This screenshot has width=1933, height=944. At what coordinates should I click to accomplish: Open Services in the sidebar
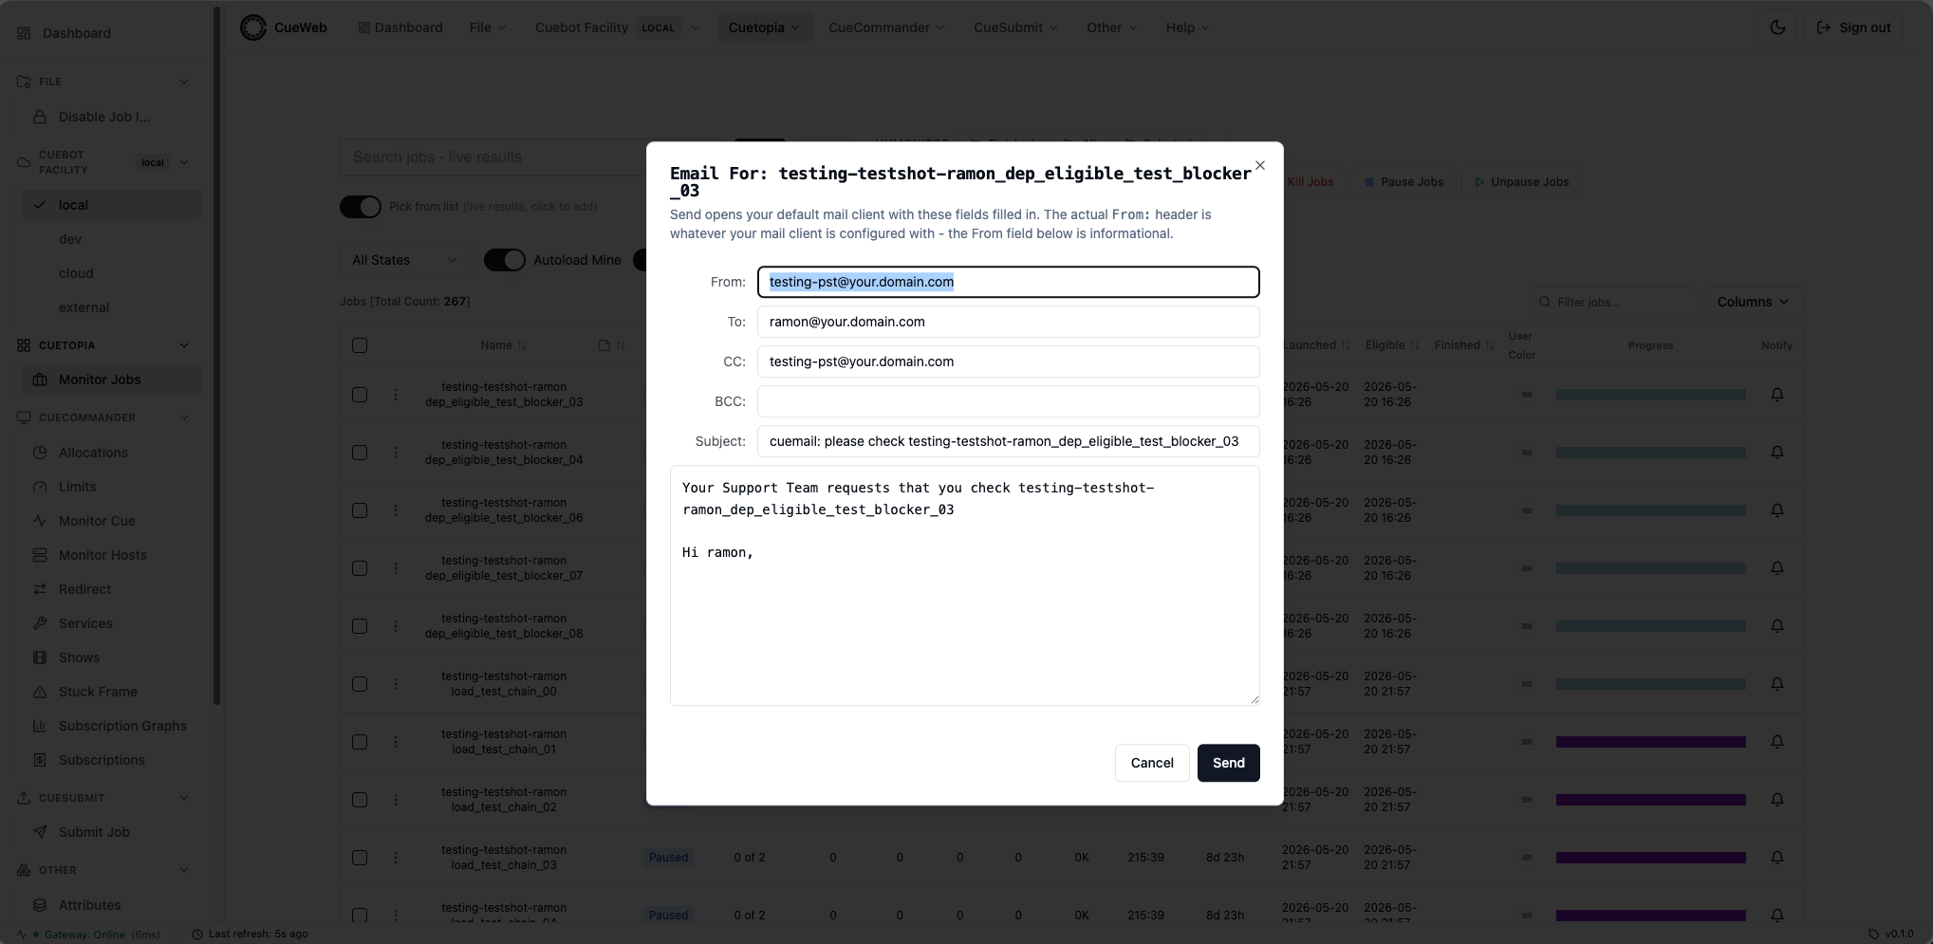(85, 623)
